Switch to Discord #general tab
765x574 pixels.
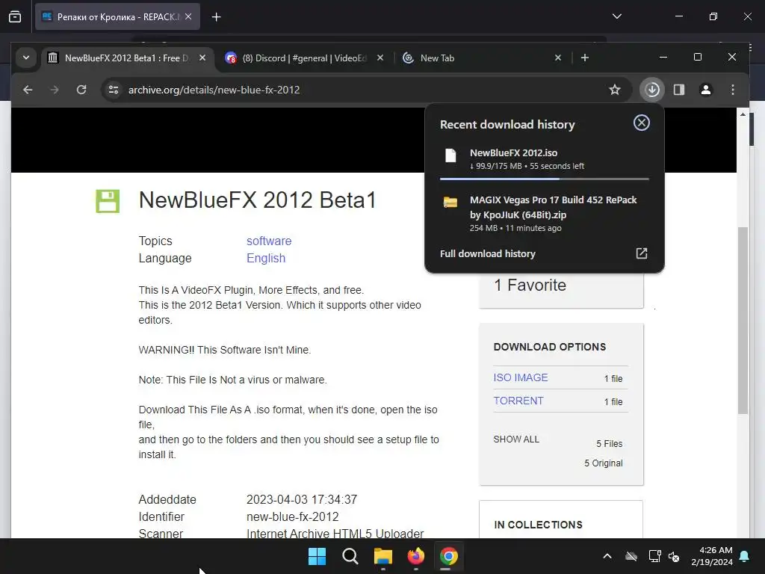click(x=303, y=58)
